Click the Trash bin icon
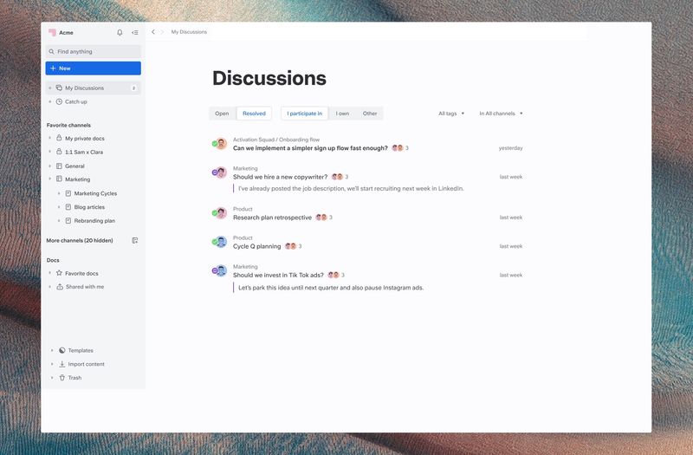This screenshot has width=693, height=455. pos(62,378)
